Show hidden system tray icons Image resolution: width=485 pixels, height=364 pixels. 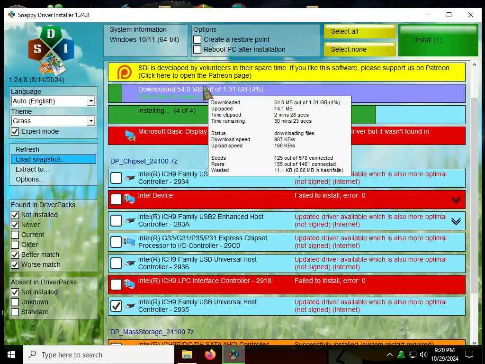(x=390, y=355)
